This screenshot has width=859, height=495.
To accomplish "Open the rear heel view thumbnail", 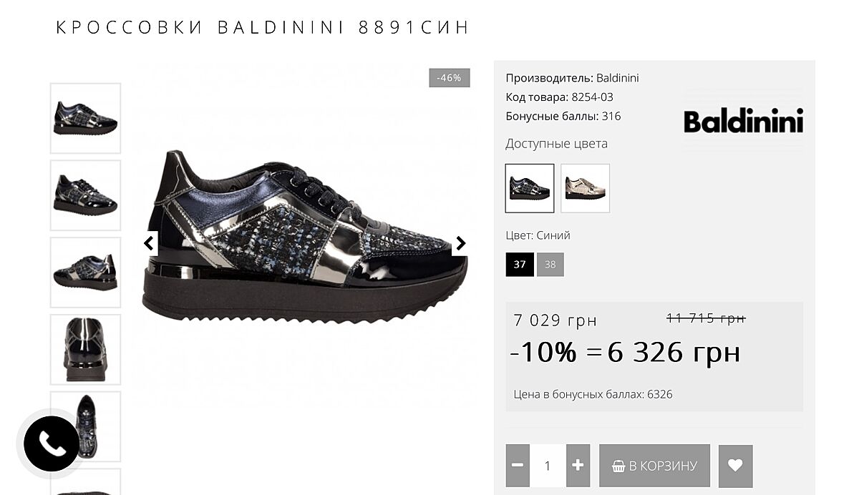I will (85, 349).
